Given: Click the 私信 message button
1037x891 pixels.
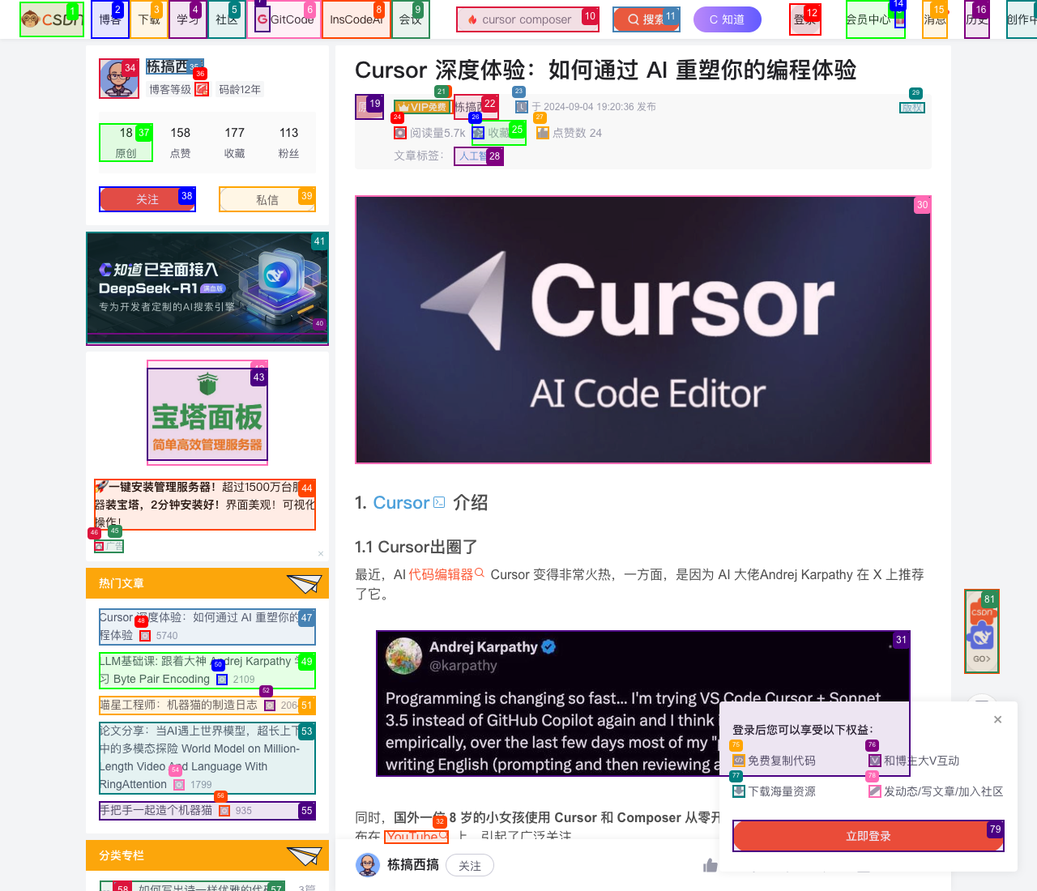Looking at the screenshot, I should click(267, 199).
